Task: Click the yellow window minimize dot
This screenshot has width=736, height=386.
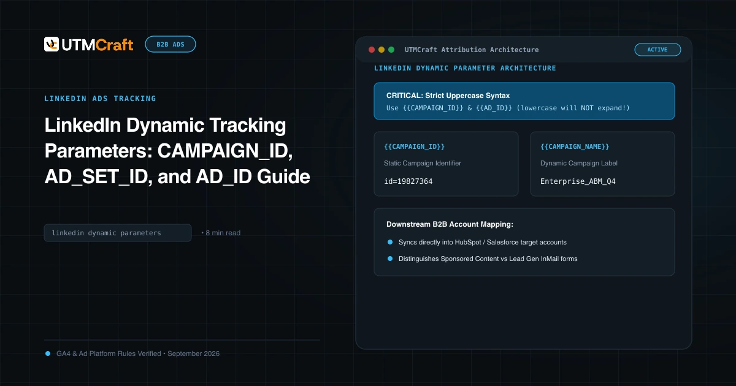Action: (381, 50)
